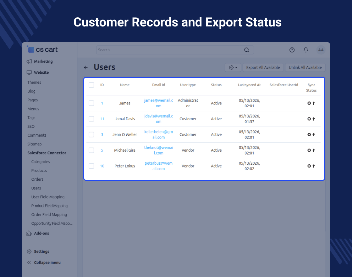Check the box for Jamal Davis
The height and width of the screenshot is (277, 352).
point(91,119)
